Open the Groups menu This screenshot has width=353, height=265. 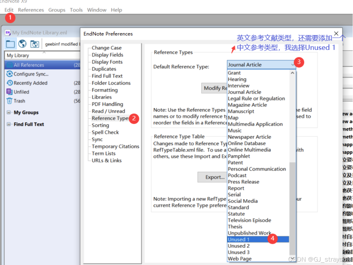(57, 10)
